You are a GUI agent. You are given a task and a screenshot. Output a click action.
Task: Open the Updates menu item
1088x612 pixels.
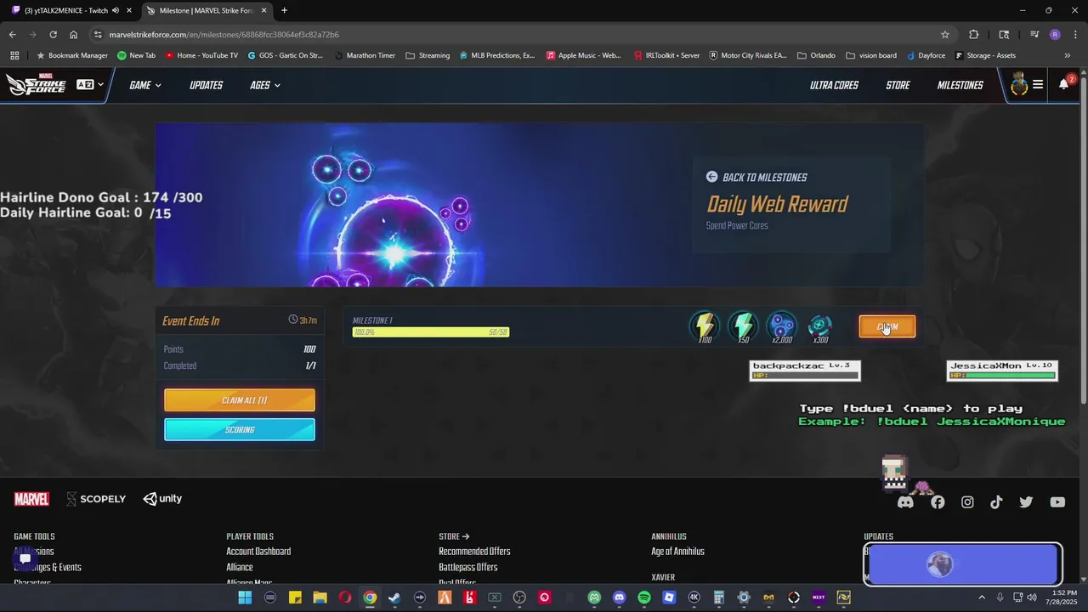pos(206,85)
